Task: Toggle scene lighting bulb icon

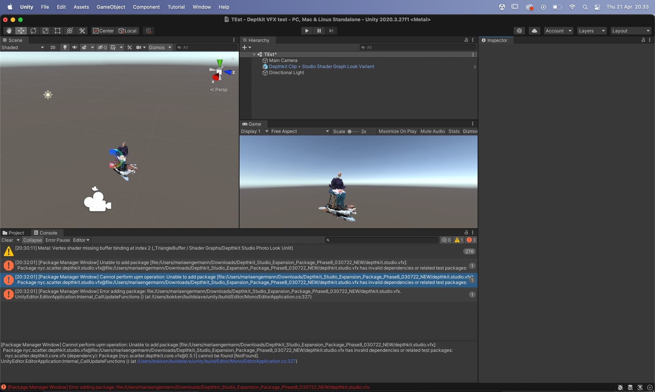Action: [x=65, y=47]
